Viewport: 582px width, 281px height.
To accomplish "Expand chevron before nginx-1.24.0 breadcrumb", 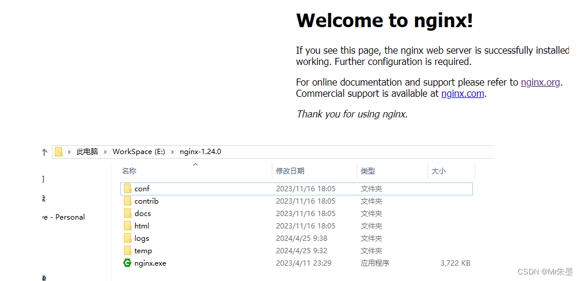I will point(173,152).
